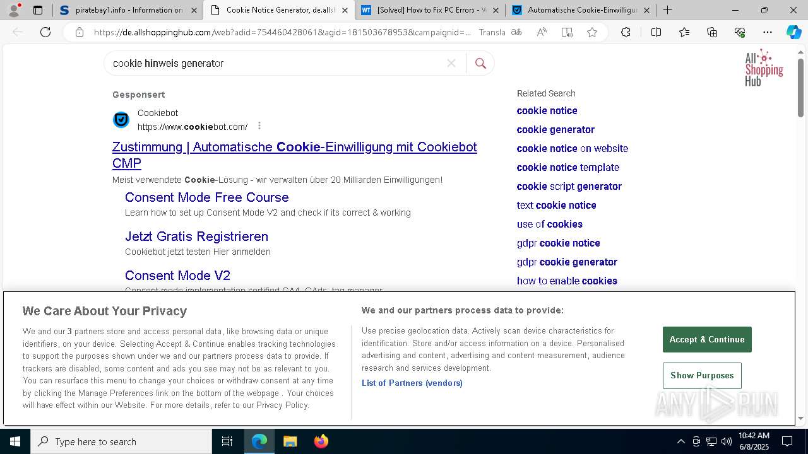Image resolution: width=808 pixels, height=454 pixels.
Task: Click the Cookiebot shield favicon
Action: (x=121, y=120)
